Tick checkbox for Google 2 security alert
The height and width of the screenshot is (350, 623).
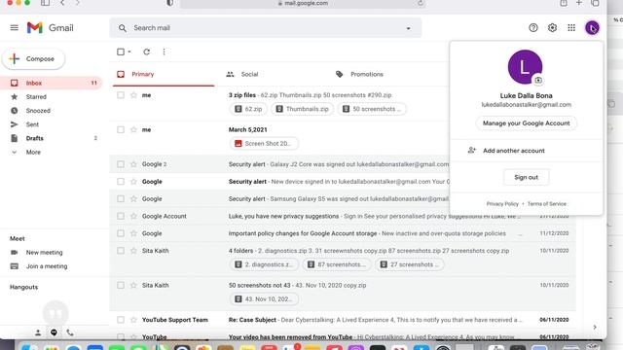pos(121,164)
